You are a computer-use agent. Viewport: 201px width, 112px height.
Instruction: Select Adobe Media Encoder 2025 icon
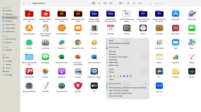pos(111,13)
